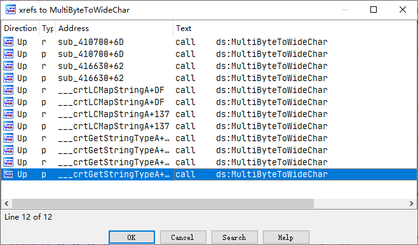Click the horizontal scrollbar left arrow
The height and width of the screenshot is (245, 418).
click(6, 204)
